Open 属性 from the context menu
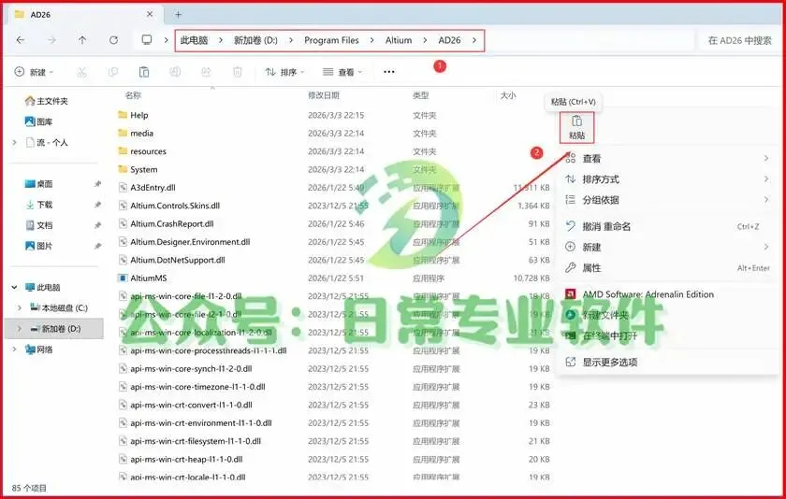Viewport: 786px width, 499px height. (x=666, y=268)
